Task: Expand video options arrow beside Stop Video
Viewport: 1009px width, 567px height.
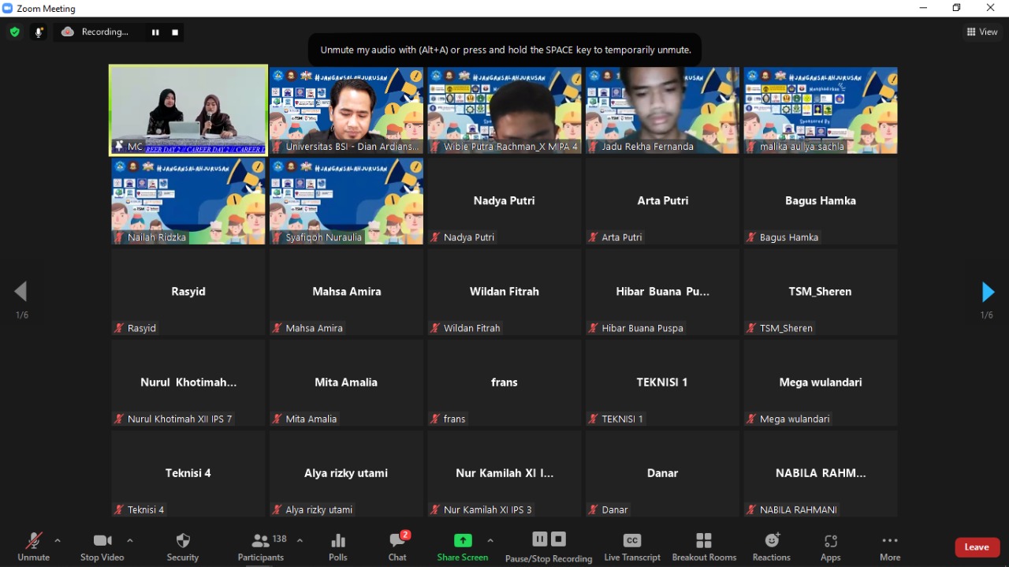Action: [x=130, y=541]
